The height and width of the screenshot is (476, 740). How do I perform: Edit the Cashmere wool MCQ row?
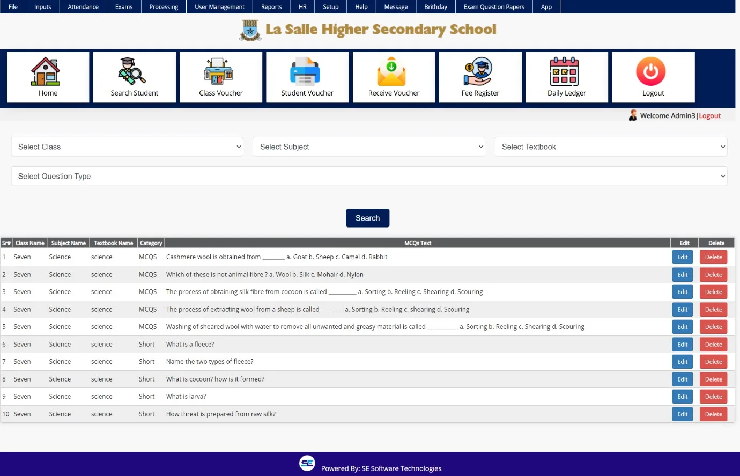[x=682, y=257]
